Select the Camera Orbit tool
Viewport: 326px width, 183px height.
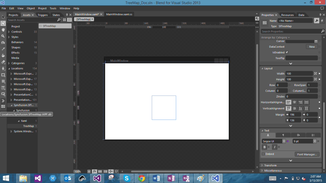coord(3,43)
